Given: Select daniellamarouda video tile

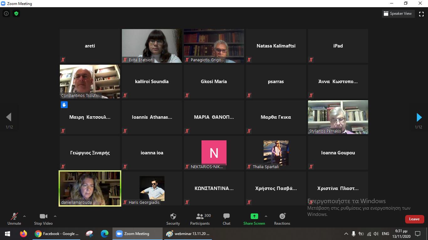Looking at the screenshot, I should pos(90,188).
